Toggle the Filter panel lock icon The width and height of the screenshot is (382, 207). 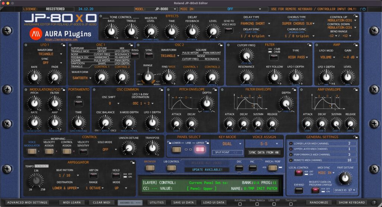pyautogui.click(x=309, y=45)
